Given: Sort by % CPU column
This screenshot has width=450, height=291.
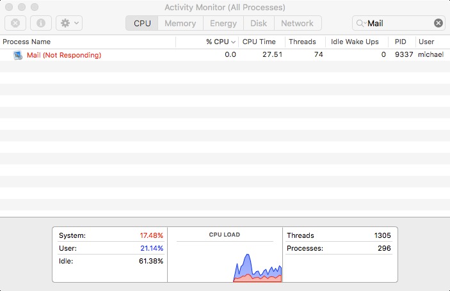Looking at the screenshot, I should [x=207, y=42].
